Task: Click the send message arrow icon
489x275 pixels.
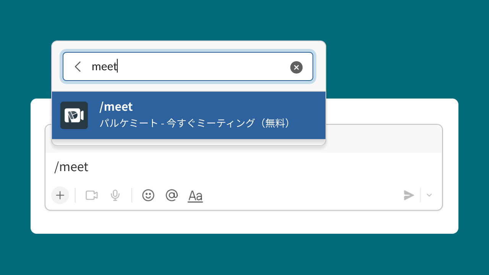Action: [408, 195]
